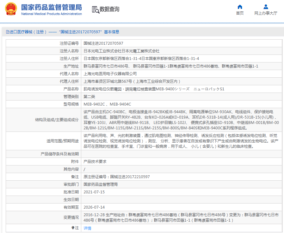Click the 网上办事大厅 person icon
This screenshot has height=233, width=284.
(x=266, y=7)
